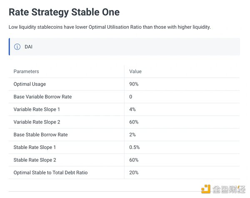Click the Parameters column header

coord(26,72)
